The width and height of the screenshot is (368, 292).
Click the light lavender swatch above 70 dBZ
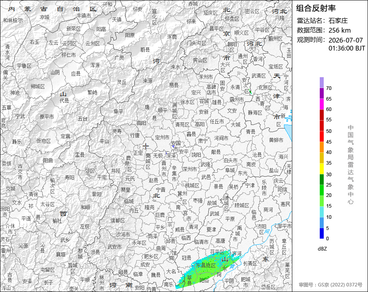pyautogui.click(x=321, y=82)
